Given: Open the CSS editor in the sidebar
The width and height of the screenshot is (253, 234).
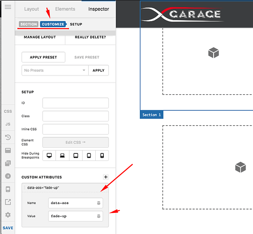Looking at the screenshot, I should pos(8,111).
